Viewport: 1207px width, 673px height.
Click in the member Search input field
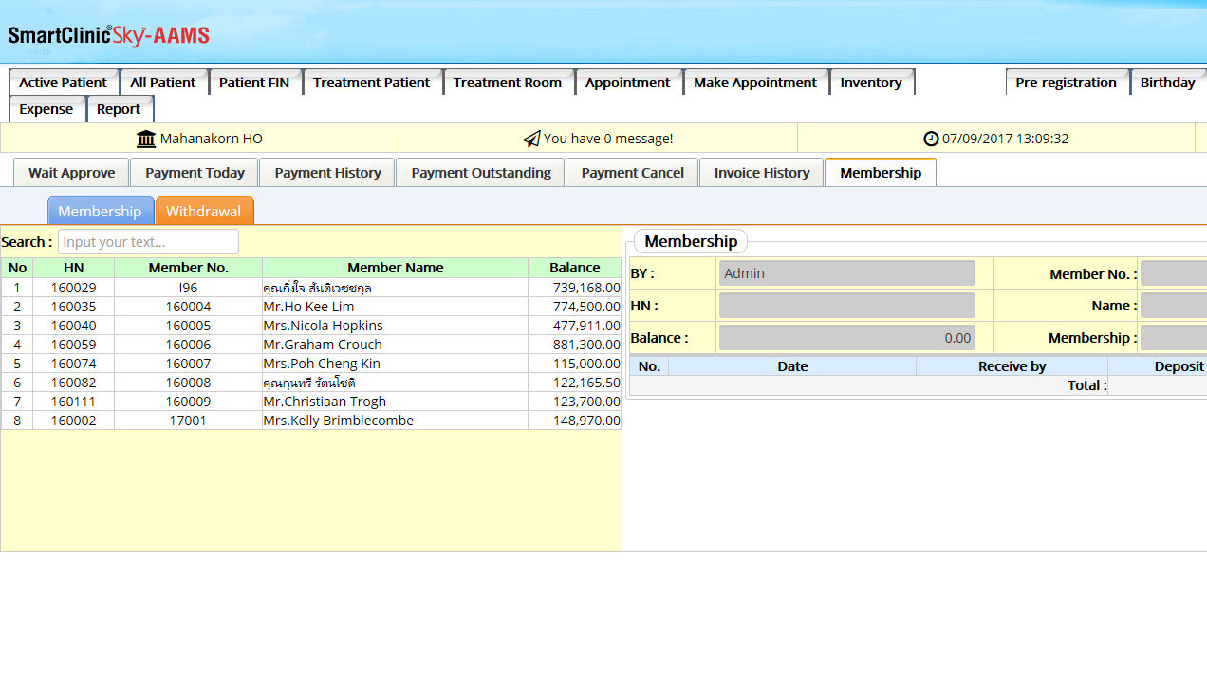tap(148, 242)
